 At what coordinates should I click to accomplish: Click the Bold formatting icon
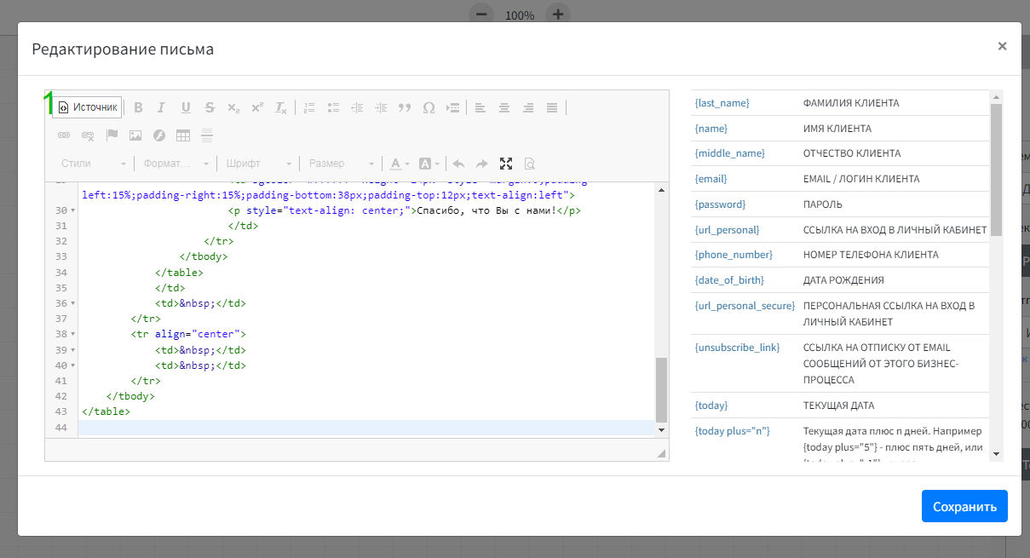[x=138, y=107]
